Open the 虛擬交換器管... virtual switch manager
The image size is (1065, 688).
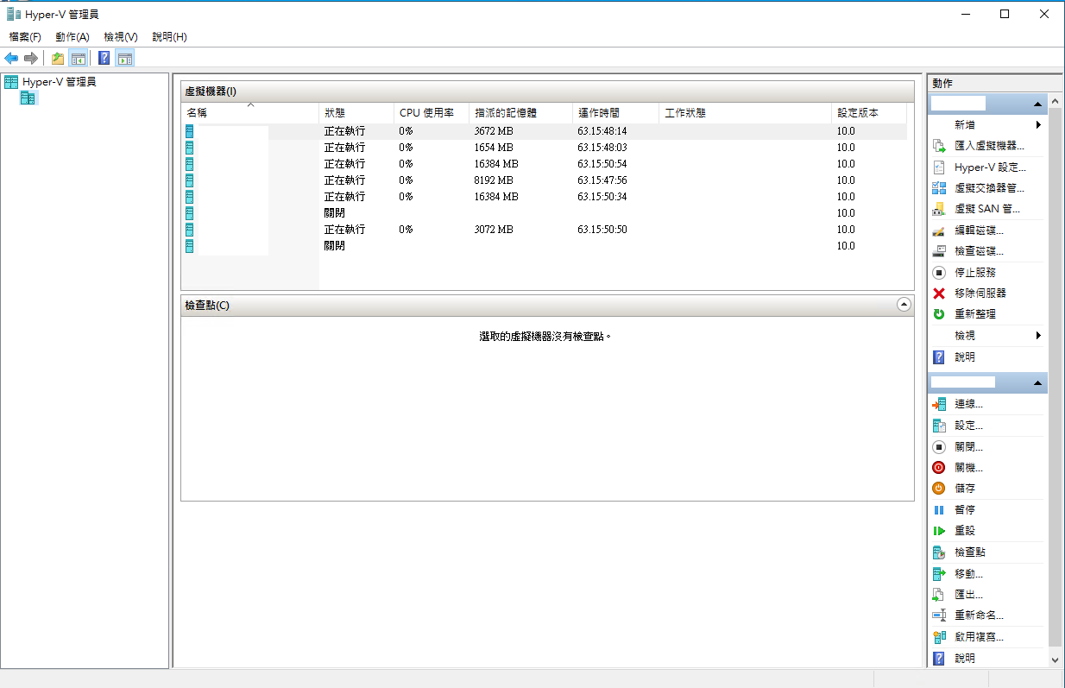(989, 188)
